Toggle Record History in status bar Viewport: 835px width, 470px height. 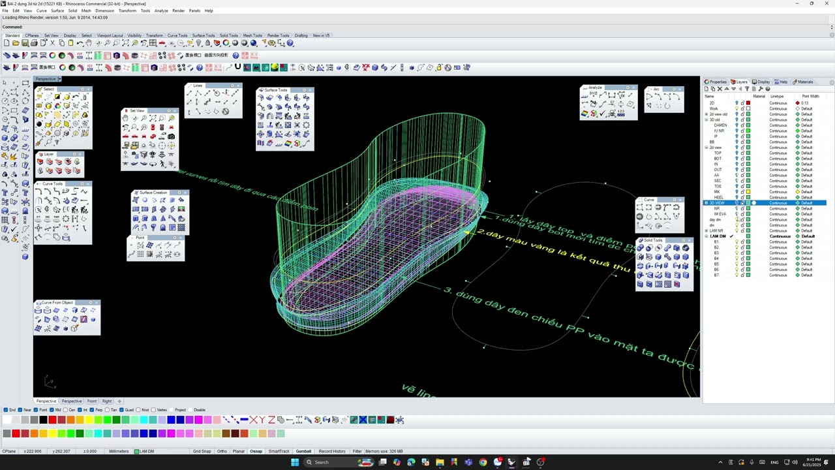pos(332,451)
